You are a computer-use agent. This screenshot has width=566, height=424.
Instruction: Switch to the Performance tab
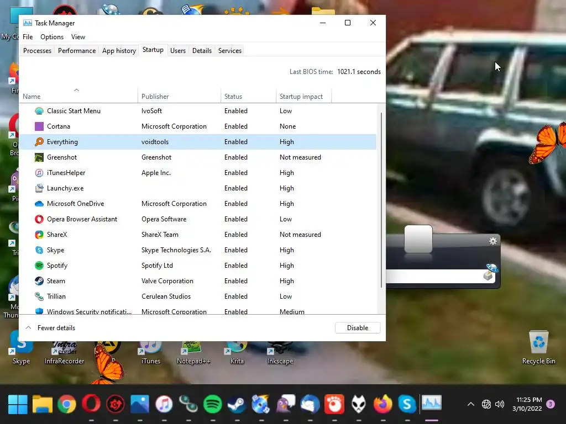(x=76, y=50)
